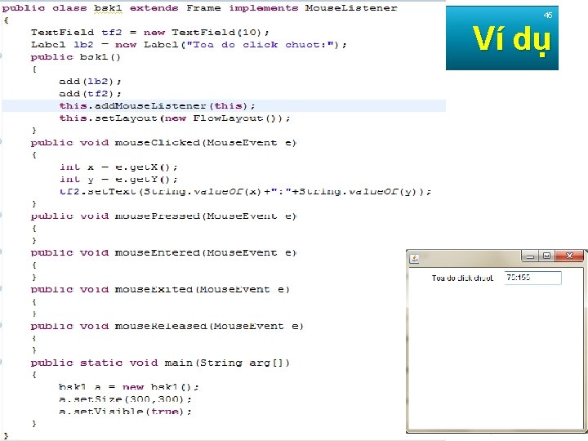Image resolution: width=588 pixels, height=441 pixels.
Task: Close the Java Frame window
Action: tap(569, 256)
